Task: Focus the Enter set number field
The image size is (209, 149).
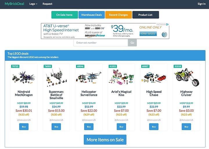Action: [x=101, y=43]
